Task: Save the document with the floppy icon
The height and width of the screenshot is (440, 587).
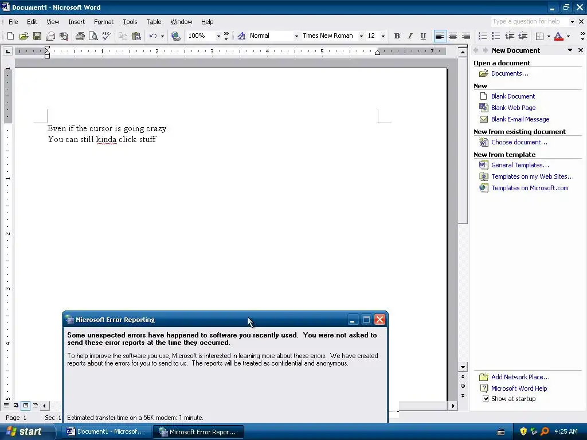Action: pyautogui.click(x=37, y=36)
